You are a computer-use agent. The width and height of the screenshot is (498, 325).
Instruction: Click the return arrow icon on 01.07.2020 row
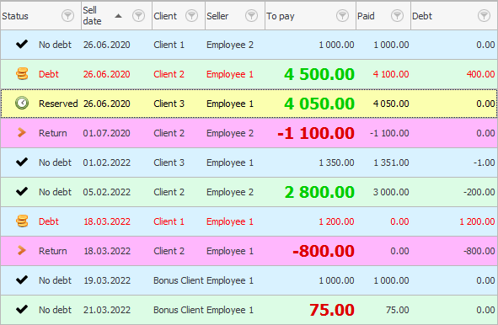pyautogui.click(x=22, y=133)
